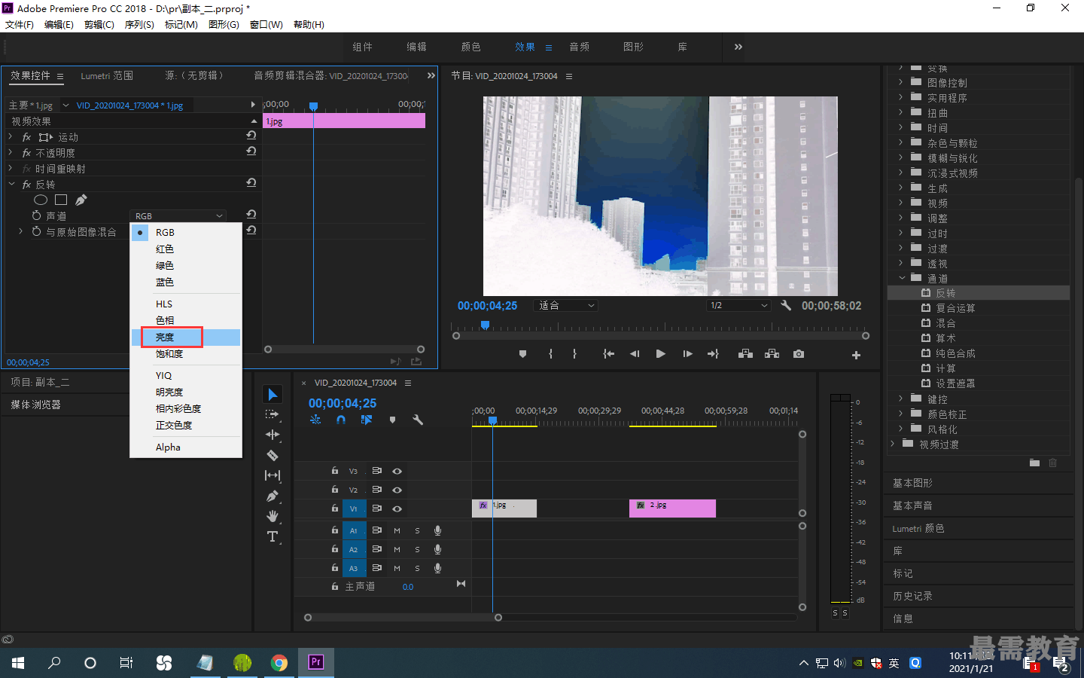Create 4-point polygon mask for 反转 effect
The height and width of the screenshot is (678, 1084).
[61, 200]
